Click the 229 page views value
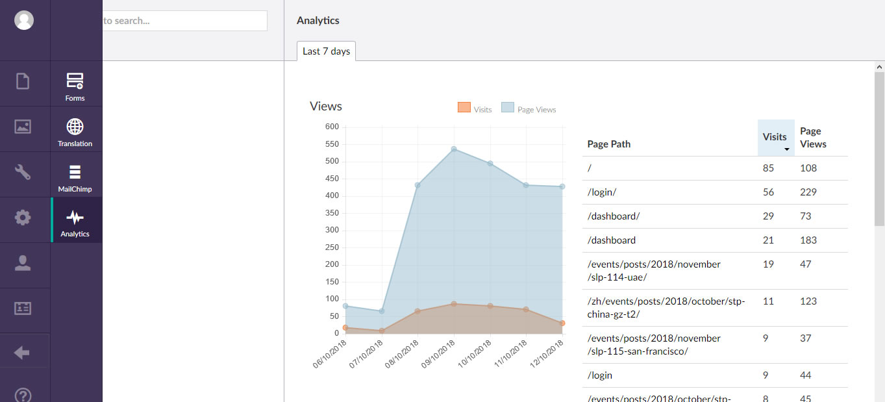This screenshot has height=402, width=885. pos(808,192)
